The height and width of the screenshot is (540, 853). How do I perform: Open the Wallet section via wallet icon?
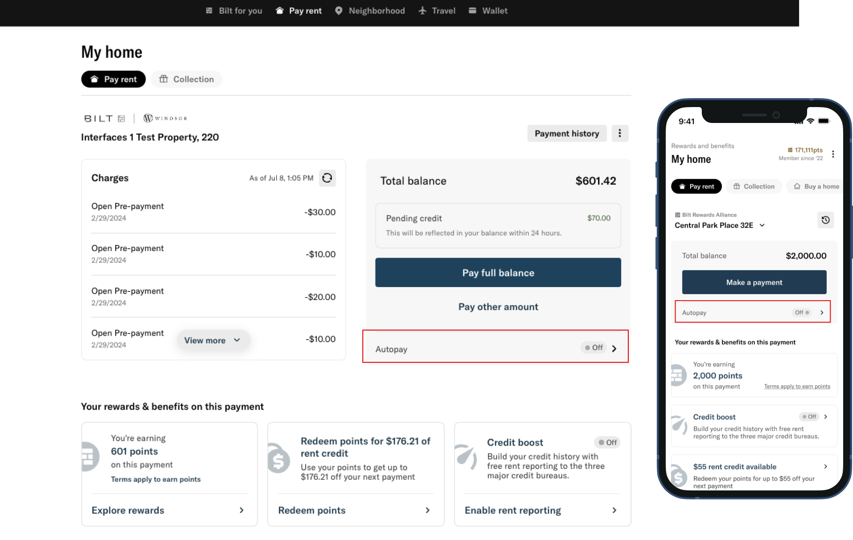473,10
